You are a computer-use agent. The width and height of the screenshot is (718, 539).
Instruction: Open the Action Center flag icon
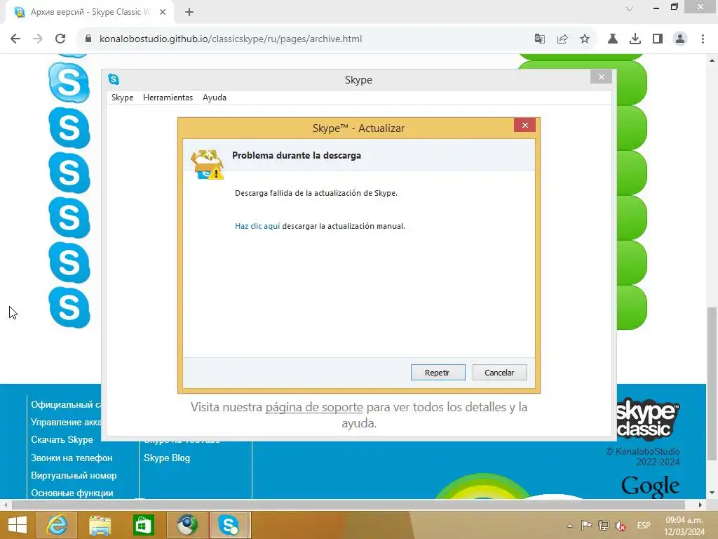click(x=586, y=525)
